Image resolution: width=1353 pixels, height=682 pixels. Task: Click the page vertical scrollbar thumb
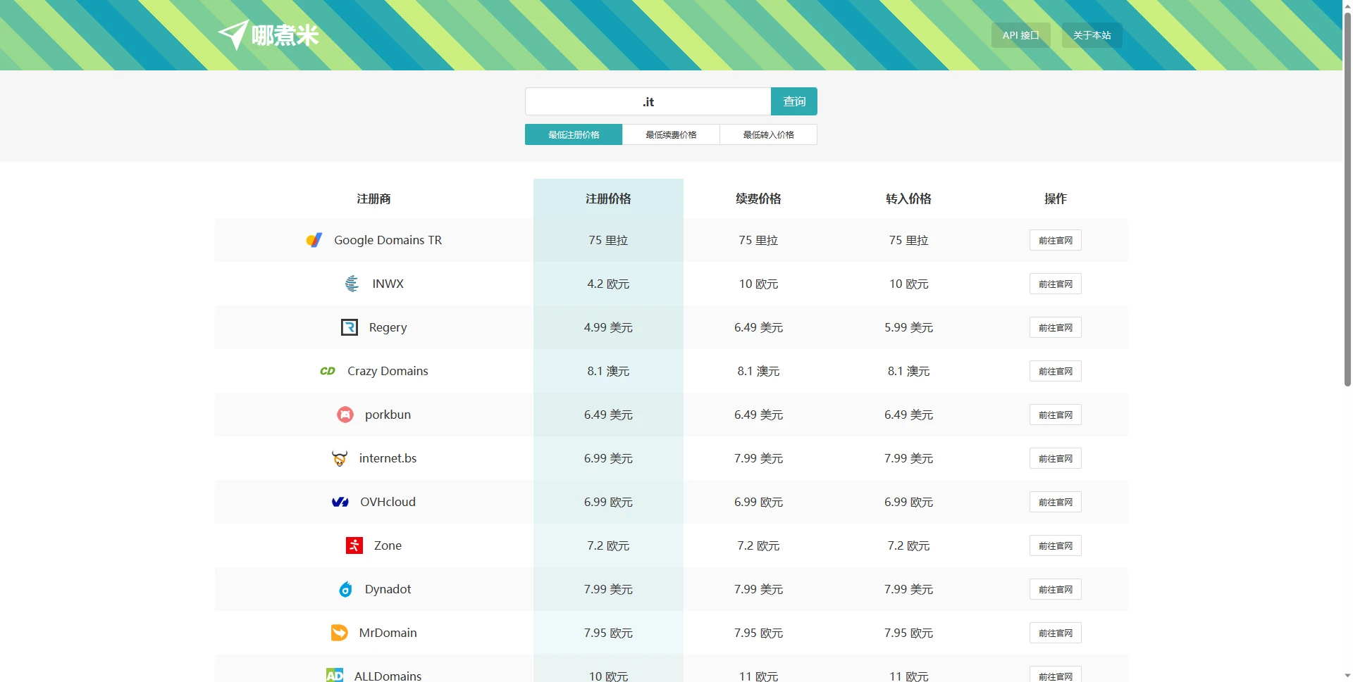click(1347, 197)
